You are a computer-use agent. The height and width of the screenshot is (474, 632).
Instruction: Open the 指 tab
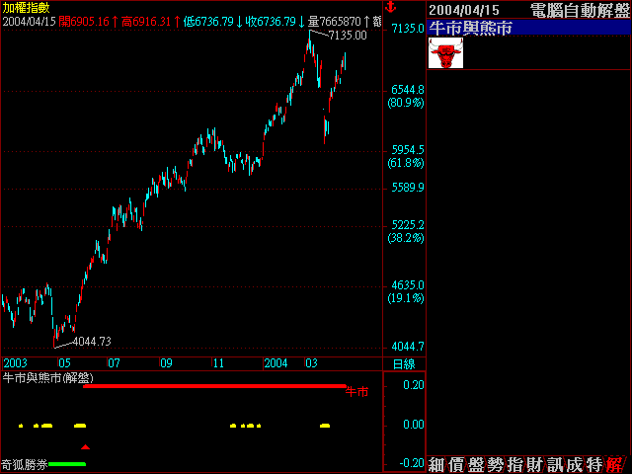515,465
